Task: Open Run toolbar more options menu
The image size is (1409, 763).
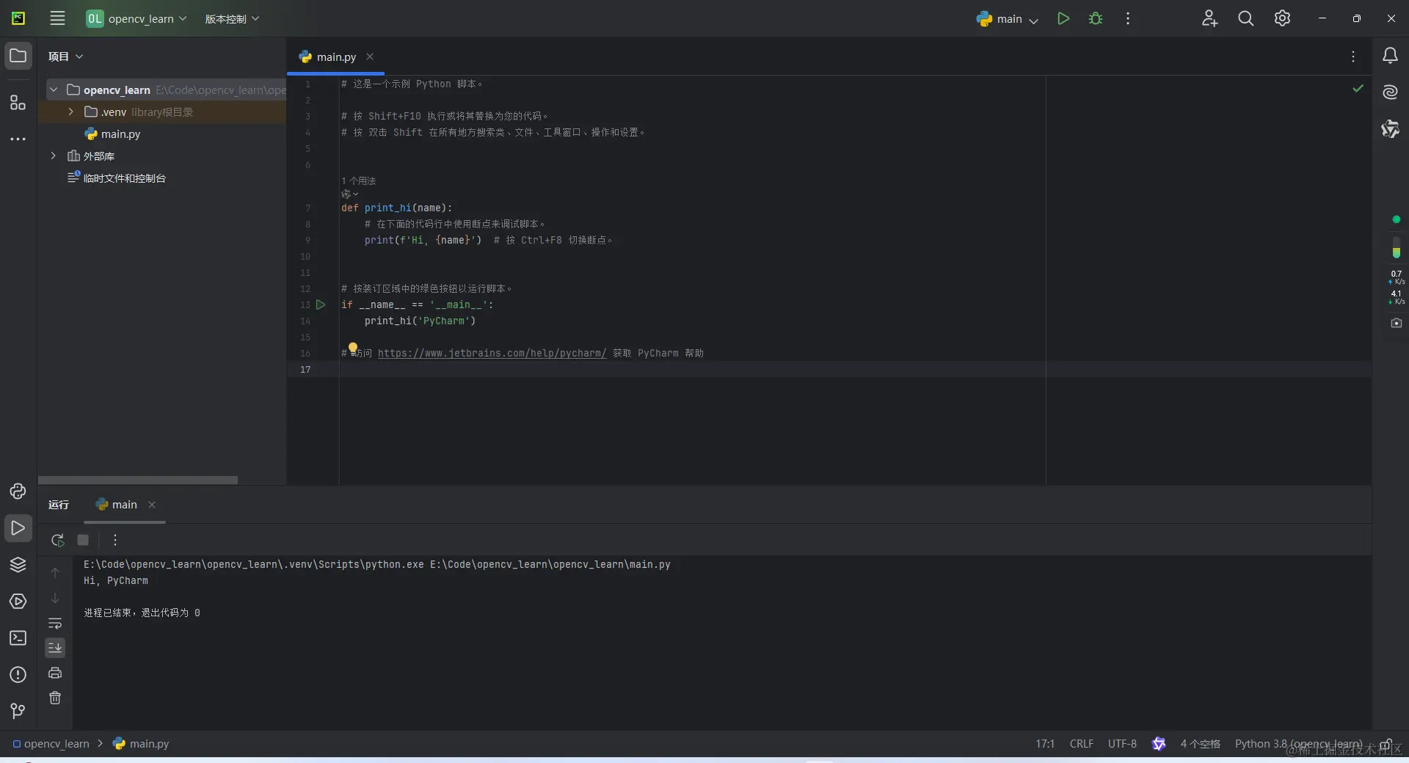Action: (114, 540)
